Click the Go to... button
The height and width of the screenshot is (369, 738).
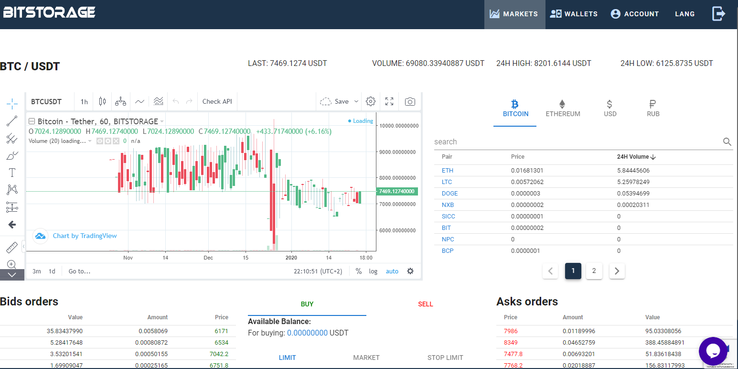tap(79, 271)
